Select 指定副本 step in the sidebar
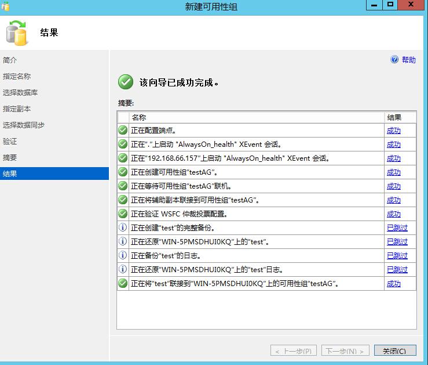This screenshot has height=365, width=428. (x=17, y=109)
